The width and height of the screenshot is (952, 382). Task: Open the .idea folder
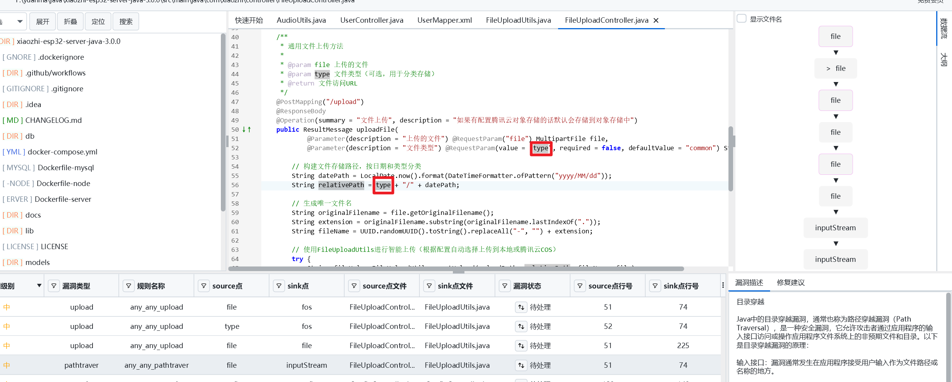click(22, 105)
